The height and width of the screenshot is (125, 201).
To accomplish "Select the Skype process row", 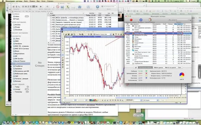I will (x=158, y=50).
